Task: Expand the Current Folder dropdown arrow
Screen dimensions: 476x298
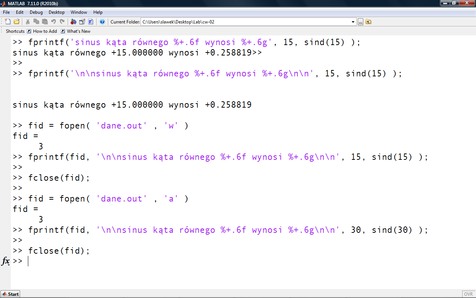Action: (x=353, y=22)
